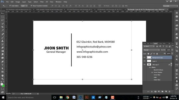Viewport: 179px width, 100px height.
Task: Select the Hand tool
Action: (3, 75)
